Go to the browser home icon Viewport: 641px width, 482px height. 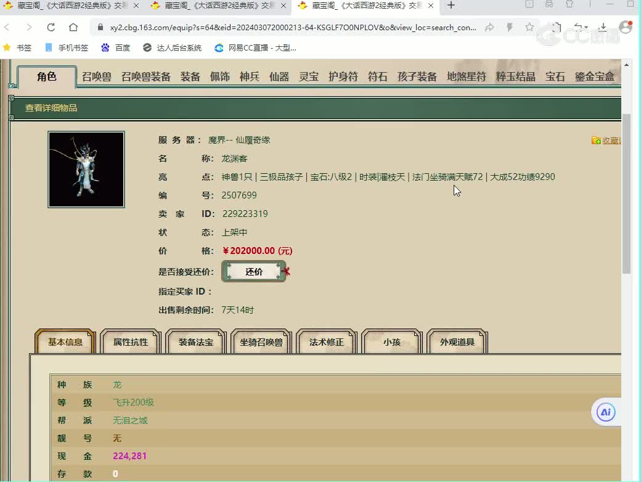(x=73, y=27)
